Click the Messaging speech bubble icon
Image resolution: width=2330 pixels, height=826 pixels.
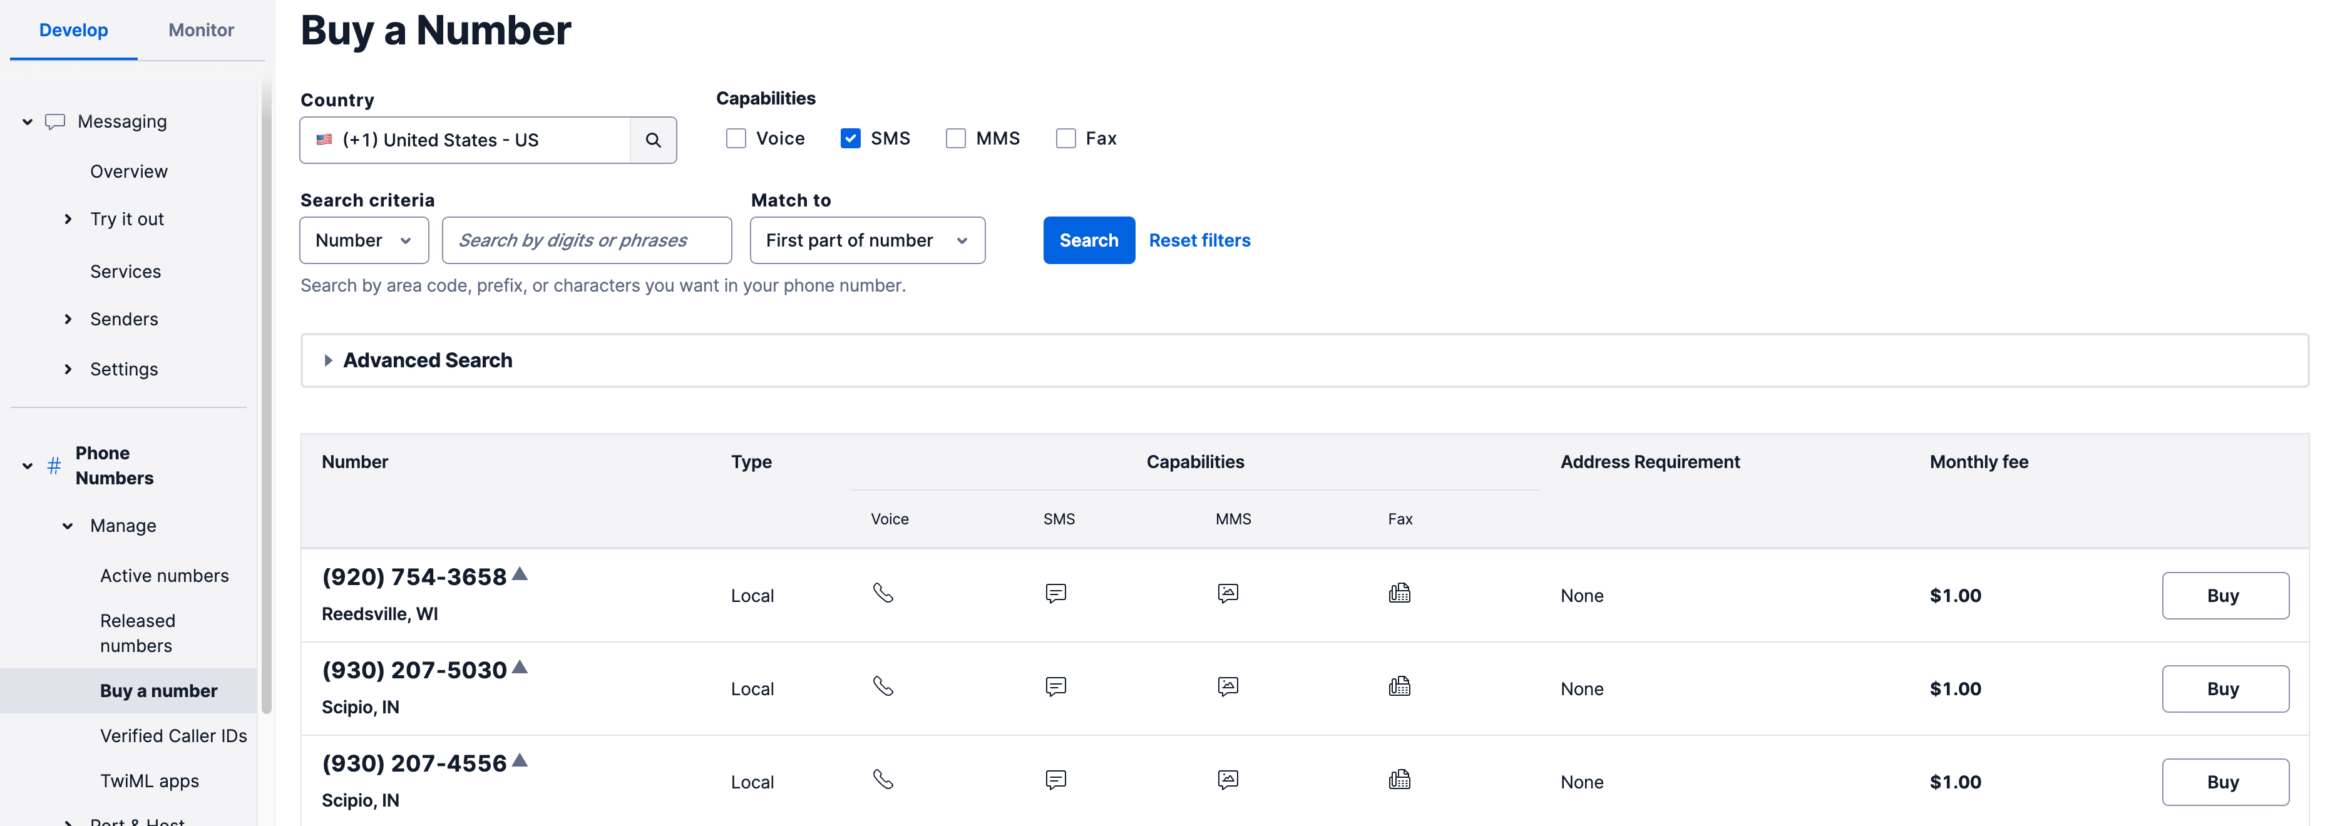55,121
